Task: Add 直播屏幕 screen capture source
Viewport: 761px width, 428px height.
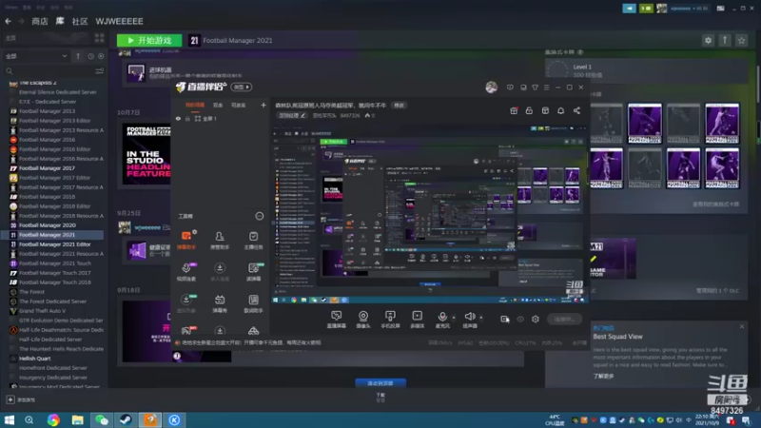Action: (x=337, y=320)
